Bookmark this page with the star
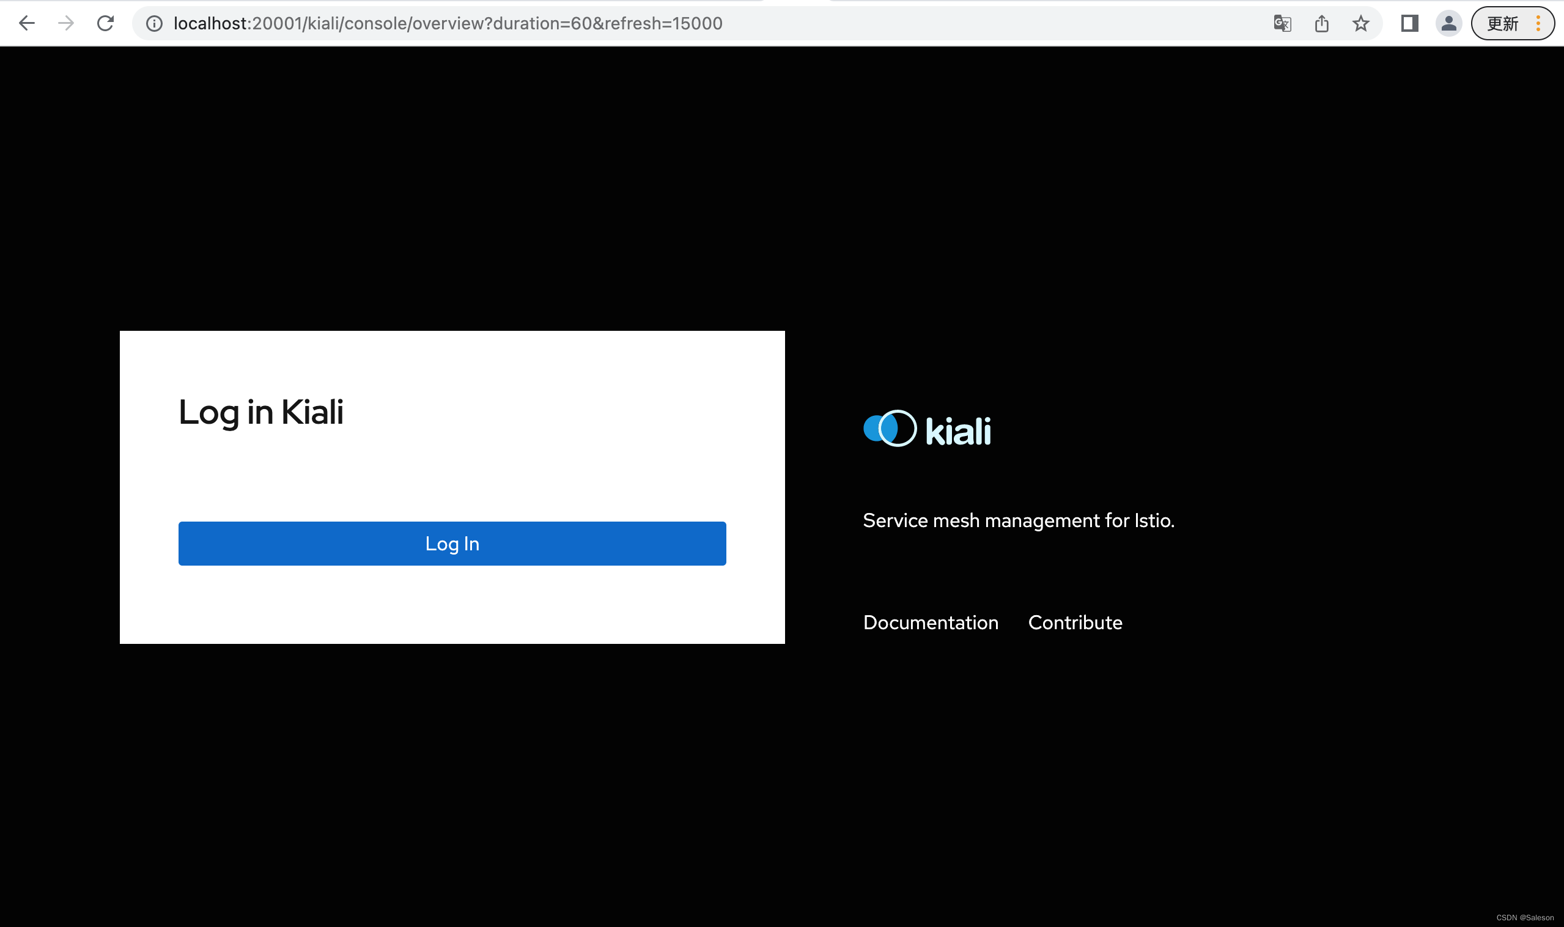The width and height of the screenshot is (1564, 927). pos(1360,24)
